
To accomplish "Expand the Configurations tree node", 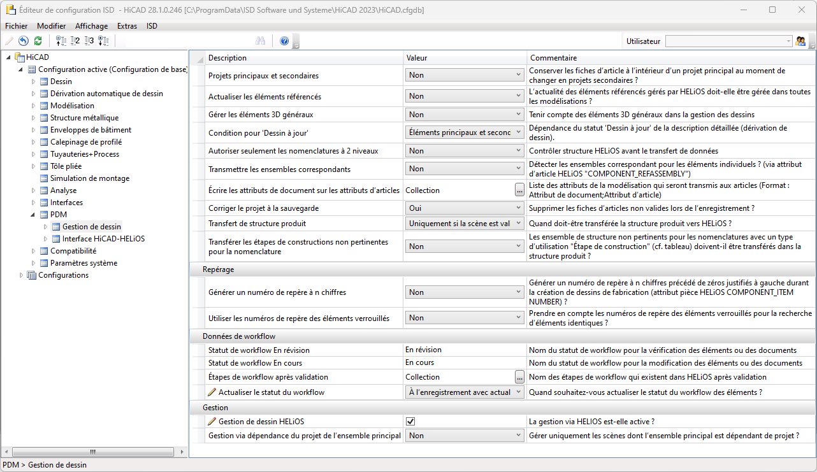I will [x=22, y=275].
